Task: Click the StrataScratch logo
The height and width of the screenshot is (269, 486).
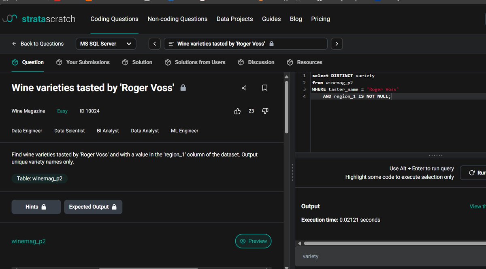Action: 39,19
